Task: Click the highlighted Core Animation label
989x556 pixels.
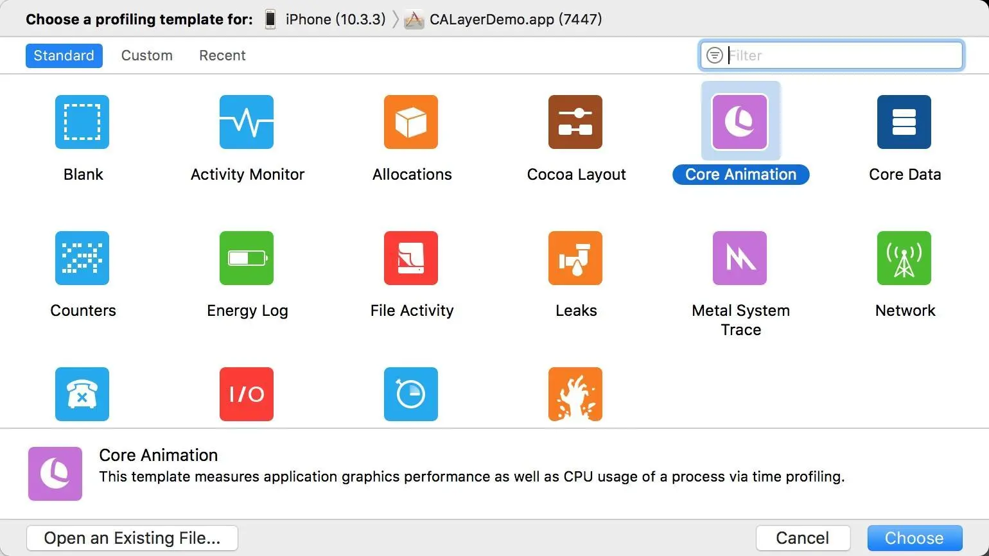Action: pyautogui.click(x=741, y=175)
